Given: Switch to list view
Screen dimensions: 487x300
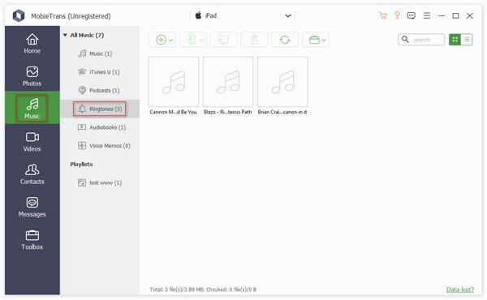Looking at the screenshot, I should click(467, 40).
